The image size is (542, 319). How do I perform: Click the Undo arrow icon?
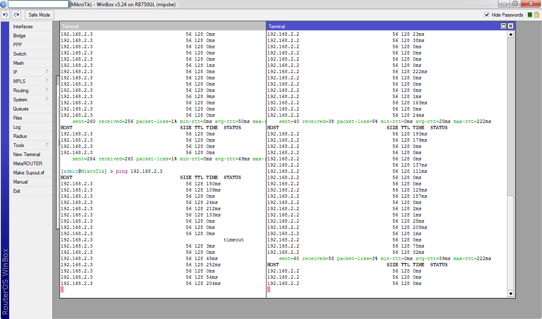point(5,15)
